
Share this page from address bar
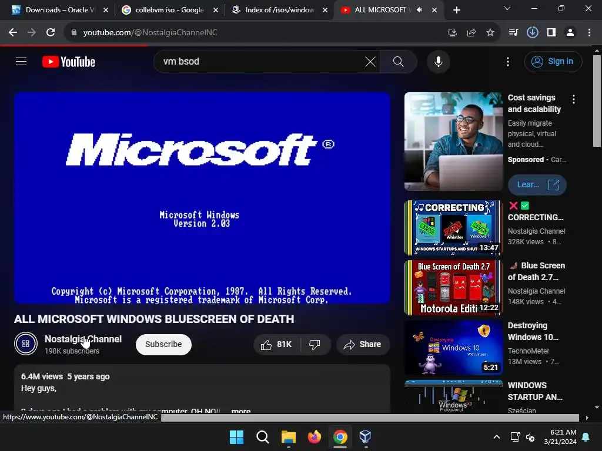471,33
